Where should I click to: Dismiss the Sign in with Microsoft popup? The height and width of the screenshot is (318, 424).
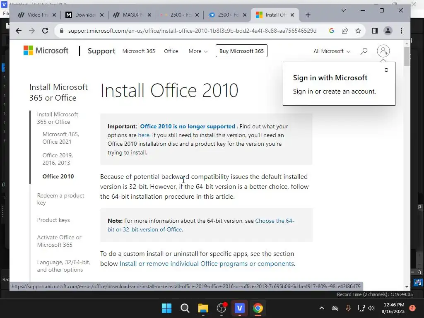click(x=386, y=70)
